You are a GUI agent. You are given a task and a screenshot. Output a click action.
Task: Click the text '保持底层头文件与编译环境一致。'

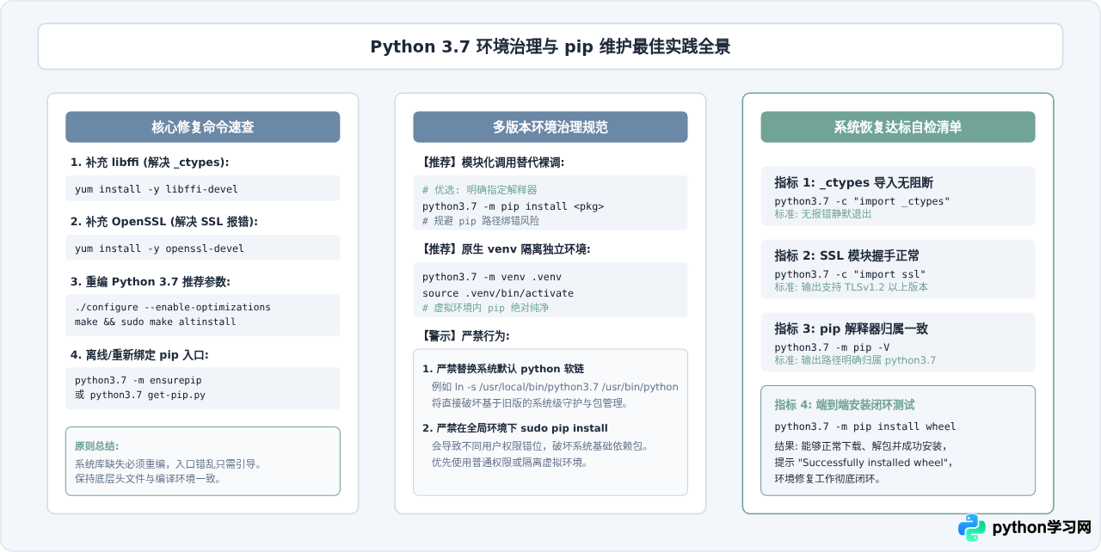coord(148,478)
